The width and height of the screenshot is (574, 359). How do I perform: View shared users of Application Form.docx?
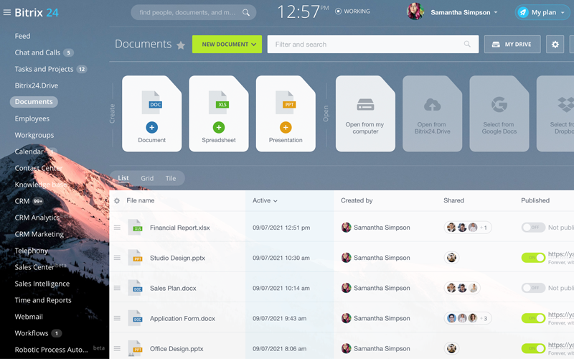tap(468, 318)
